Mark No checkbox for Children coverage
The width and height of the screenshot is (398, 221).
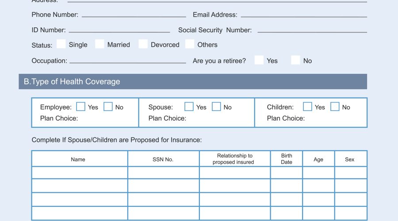click(x=335, y=107)
